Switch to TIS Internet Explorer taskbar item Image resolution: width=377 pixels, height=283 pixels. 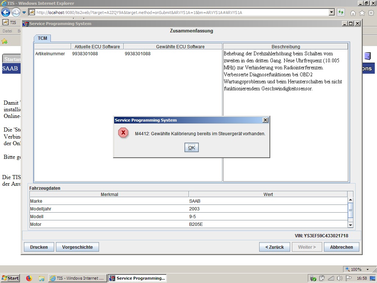click(x=77, y=278)
